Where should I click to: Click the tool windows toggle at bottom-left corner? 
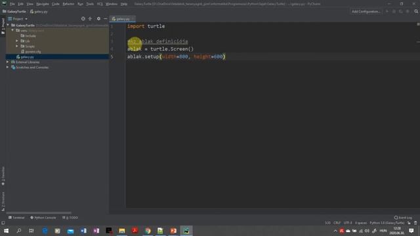3,223
